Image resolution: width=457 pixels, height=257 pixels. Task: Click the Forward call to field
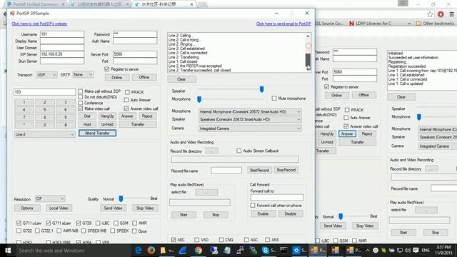(x=276, y=198)
